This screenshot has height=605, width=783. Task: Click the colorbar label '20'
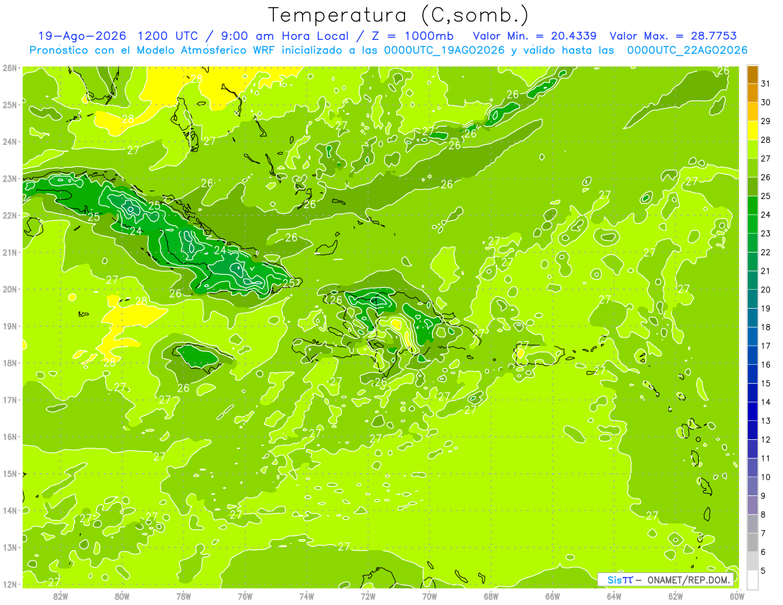[766, 290]
